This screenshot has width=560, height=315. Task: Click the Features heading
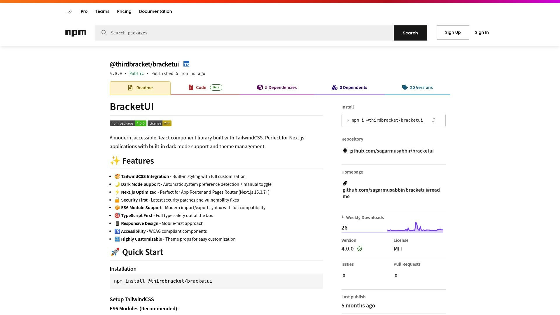132,161
